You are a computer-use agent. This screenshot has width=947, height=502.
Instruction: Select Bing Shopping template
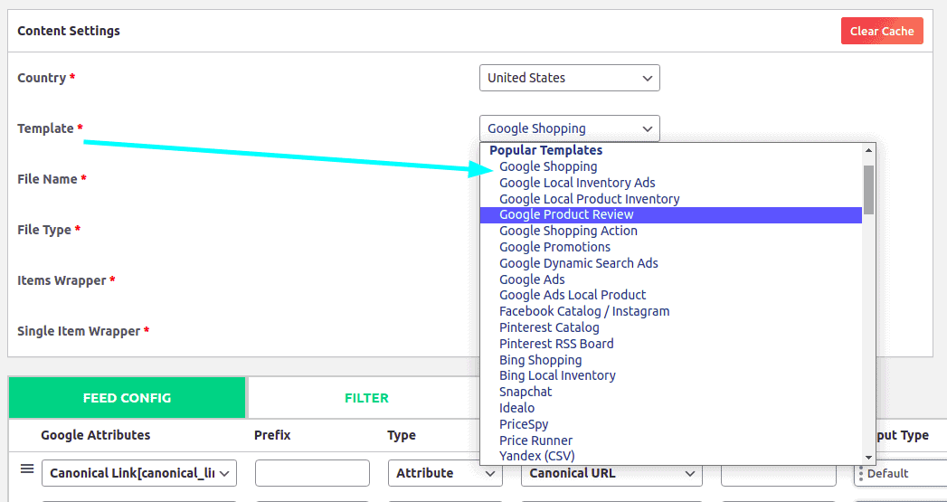pos(670,360)
